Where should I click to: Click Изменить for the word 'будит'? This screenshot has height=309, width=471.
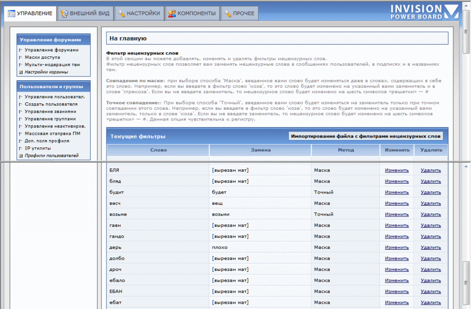pos(396,192)
